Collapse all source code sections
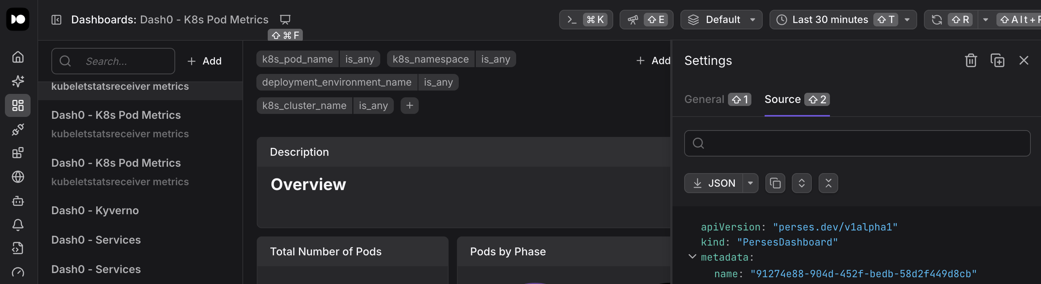1041x284 pixels. coord(828,183)
